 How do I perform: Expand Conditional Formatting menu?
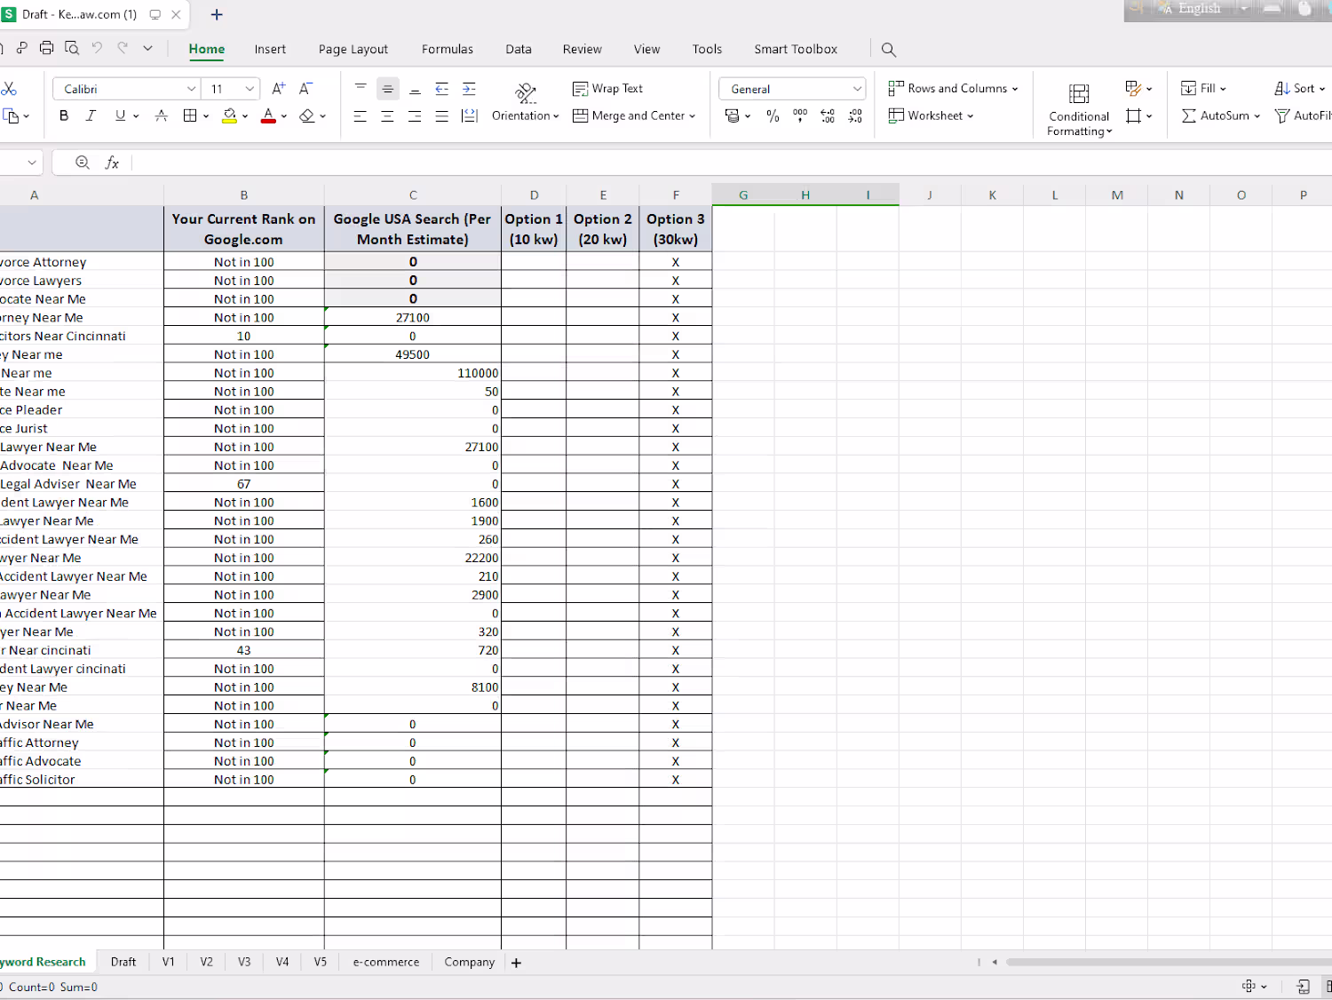tap(1079, 110)
